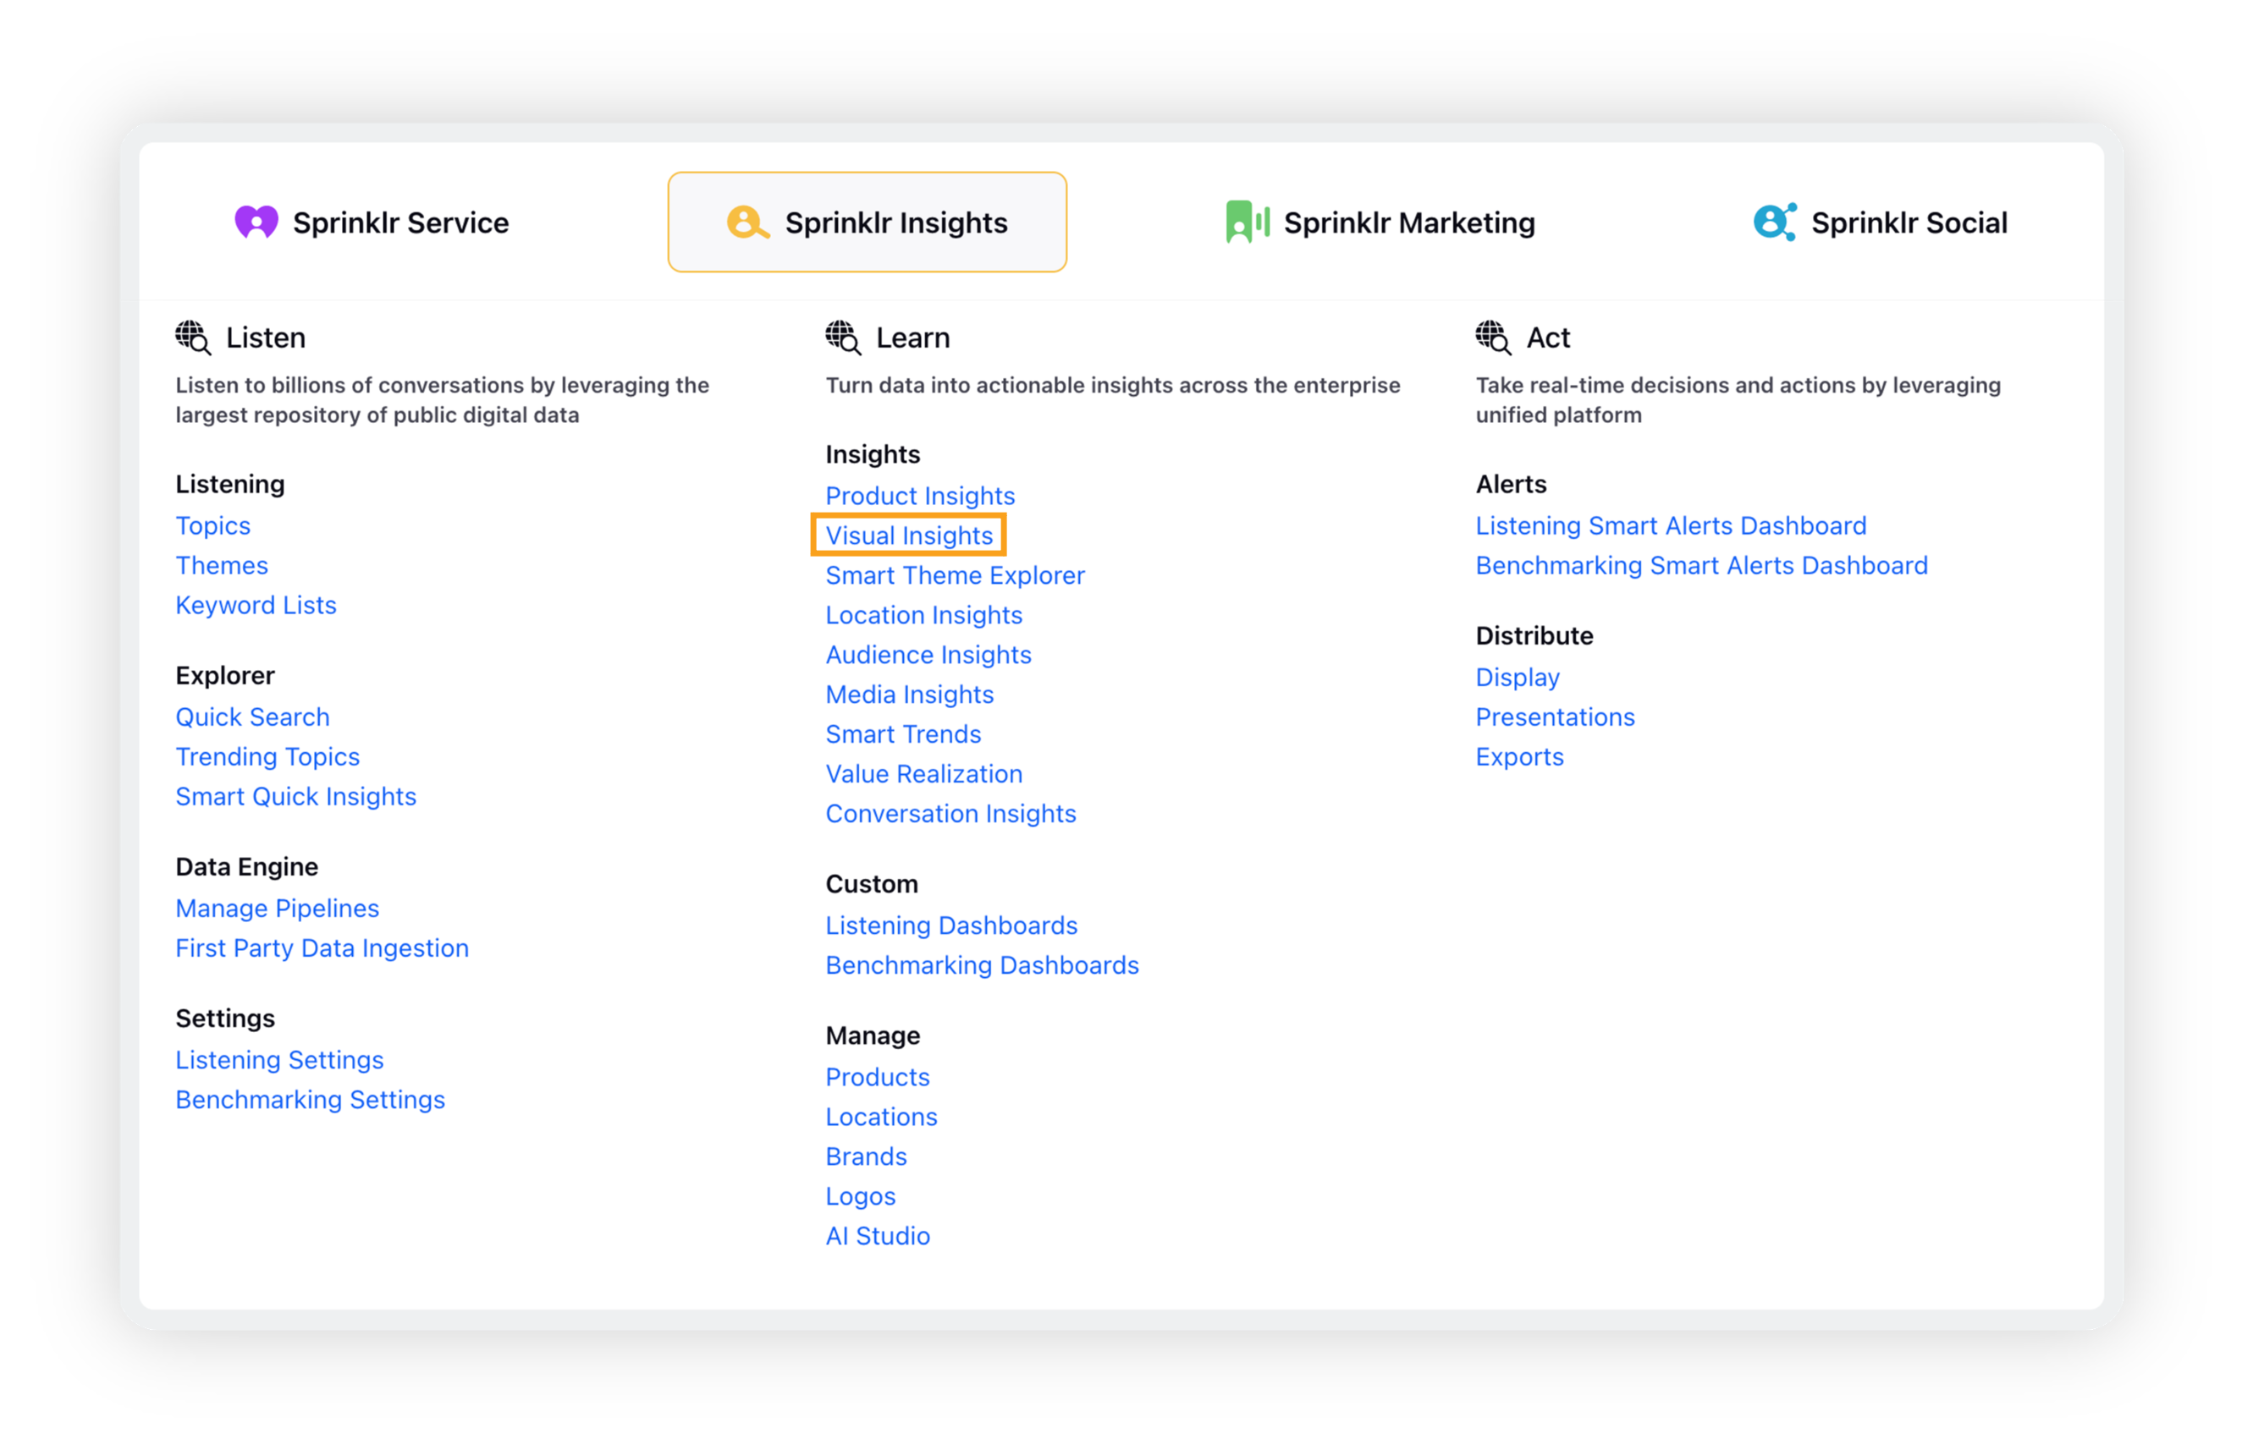Open Benchmarking Smart Alerts Dashboard
The width and height of the screenshot is (2242, 1450).
tap(1701, 565)
